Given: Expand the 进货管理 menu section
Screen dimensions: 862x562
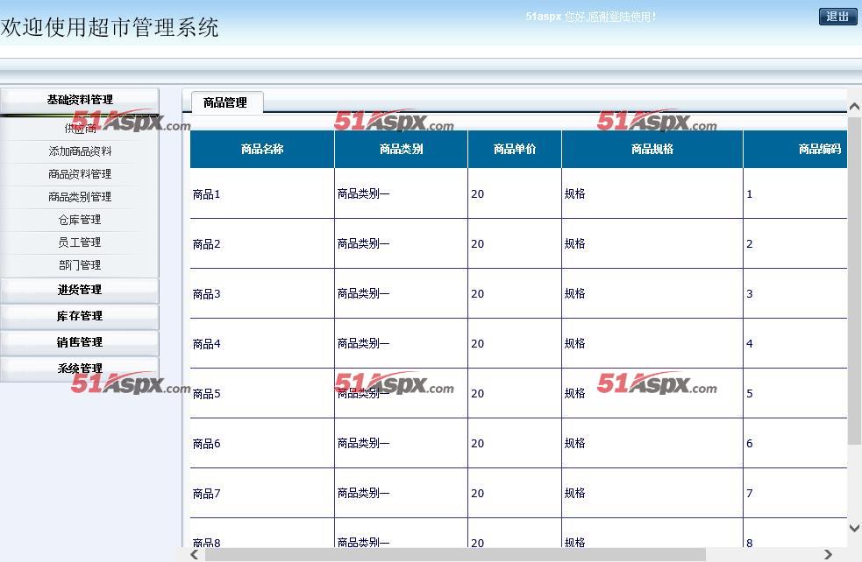Looking at the screenshot, I should tap(79, 289).
